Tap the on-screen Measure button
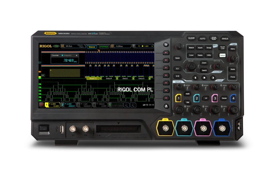 [92, 47]
